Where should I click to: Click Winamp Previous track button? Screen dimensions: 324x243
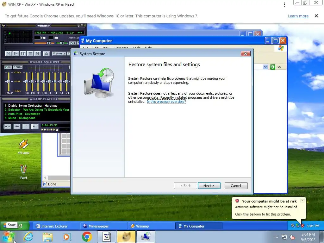[8, 53]
